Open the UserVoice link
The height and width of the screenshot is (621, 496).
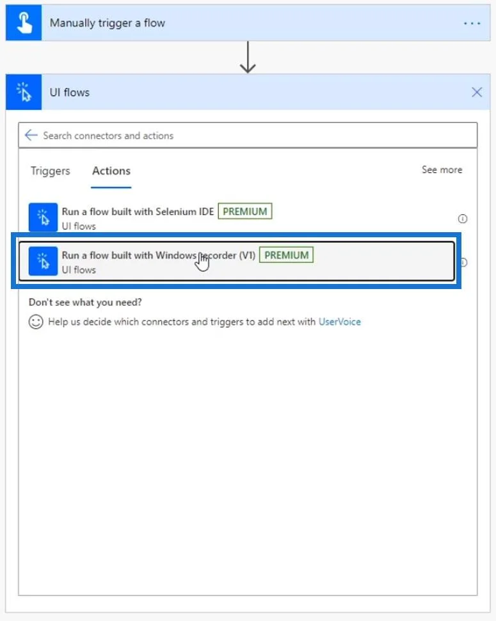(x=340, y=322)
